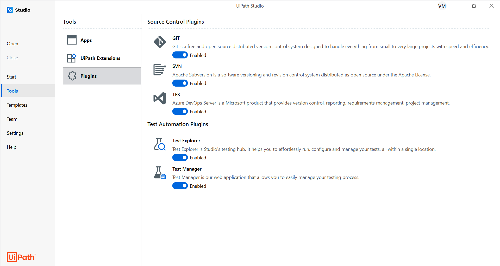Go to the Settings menu item
Viewport: 500px width, 266px height.
[x=15, y=133]
